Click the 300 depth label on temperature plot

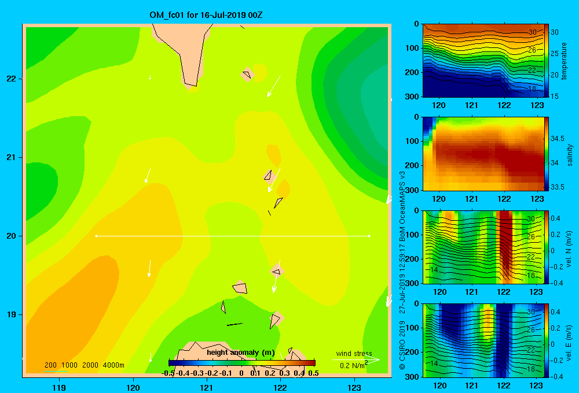click(412, 97)
